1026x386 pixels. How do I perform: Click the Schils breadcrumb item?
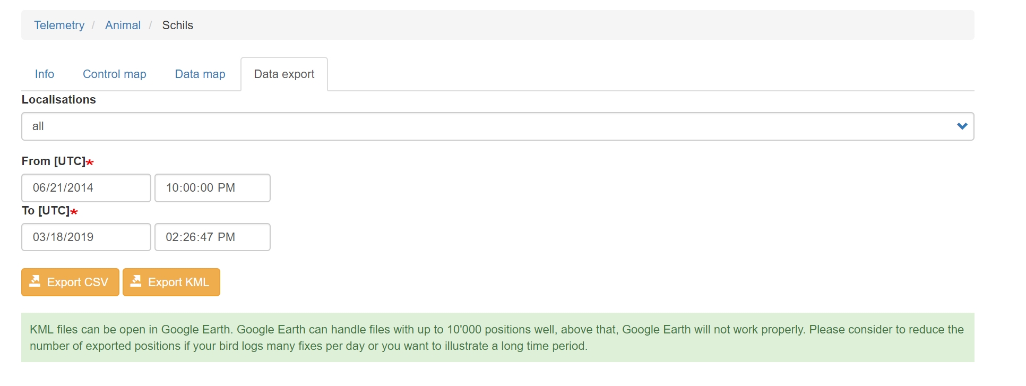[x=177, y=25]
